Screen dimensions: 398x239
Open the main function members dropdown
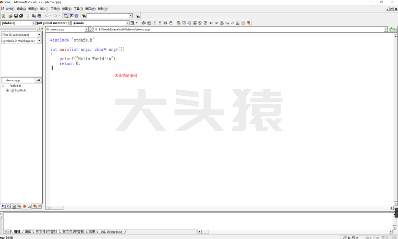coord(127,23)
